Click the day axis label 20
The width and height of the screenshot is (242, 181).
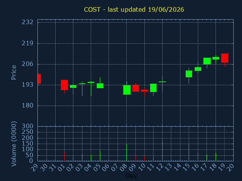pyautogui.click(x=230, y=167)
